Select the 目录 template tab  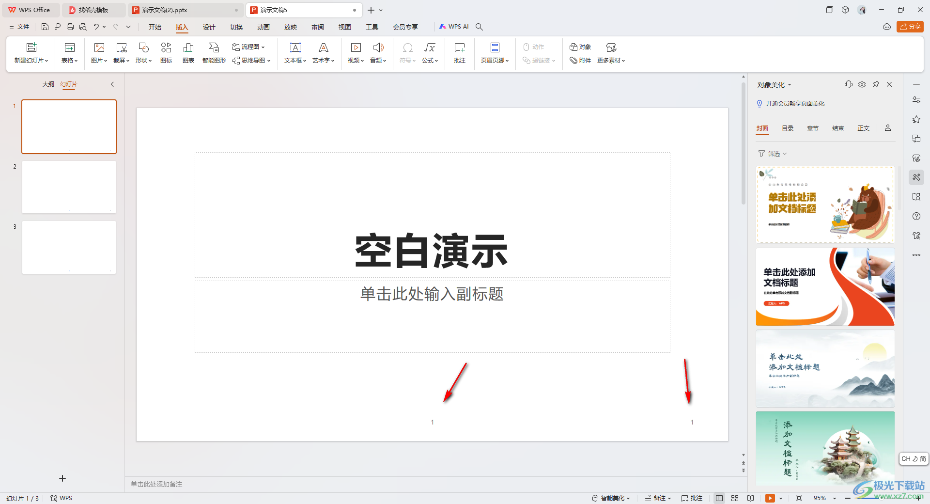tap(788, 128)
